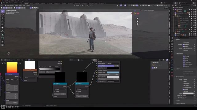Enable Wireframe display checkbox

[x=183, y=83]
